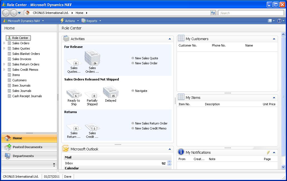
Task: Click the navigation pane configure chevron
Action: (x=54, y=165)
